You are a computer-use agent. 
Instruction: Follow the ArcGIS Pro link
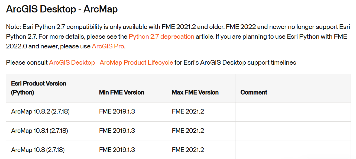(x=108, y=46)
